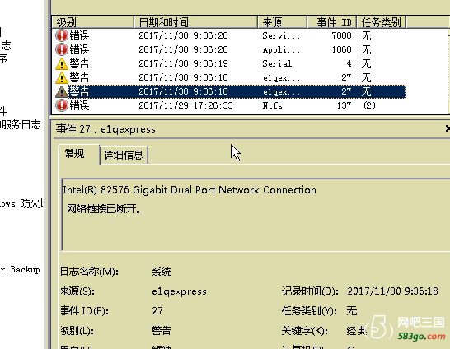Click warning icon in highlighted event row

(62, 92)
